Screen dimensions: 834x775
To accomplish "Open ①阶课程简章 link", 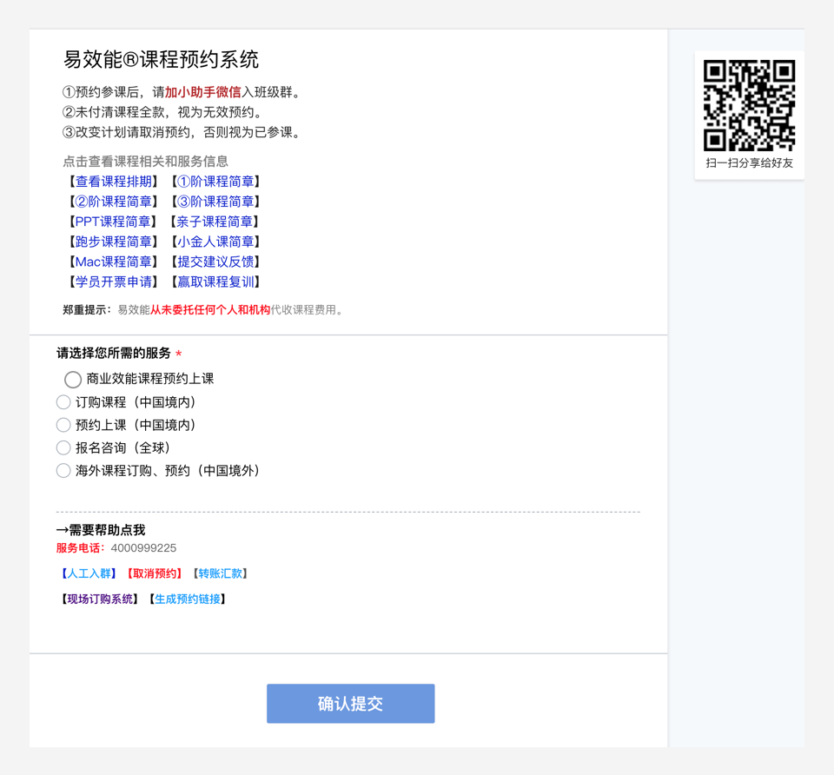I will pos(215,182).
